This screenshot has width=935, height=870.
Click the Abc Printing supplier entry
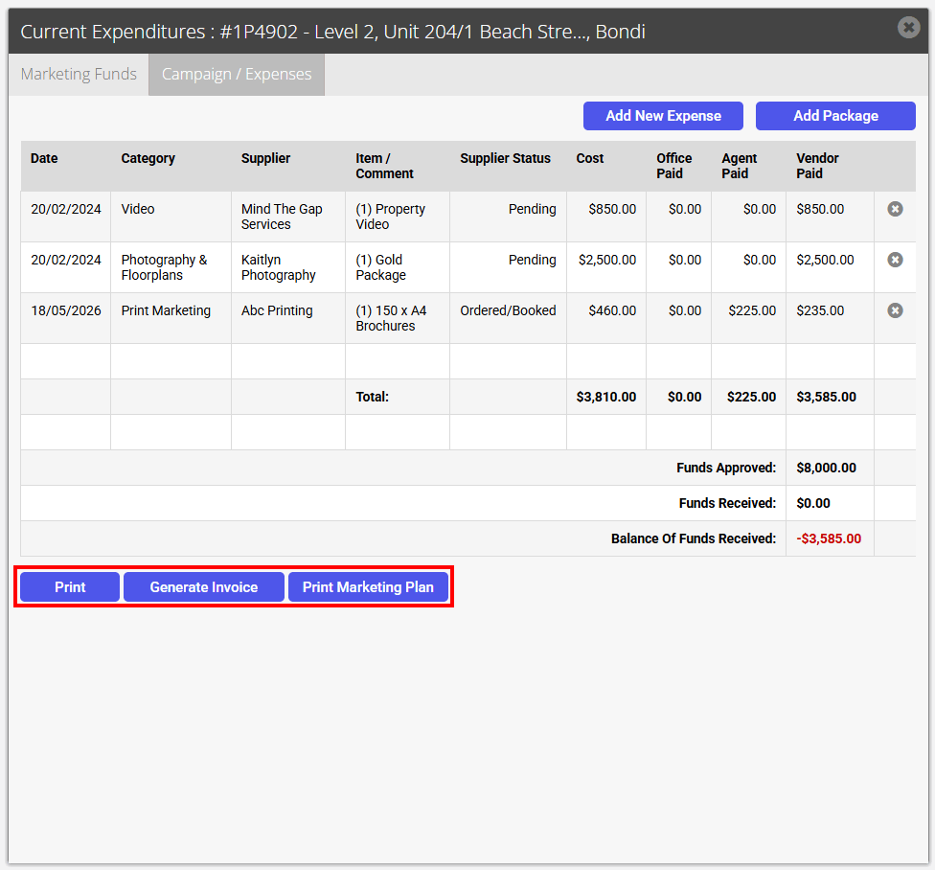tap(277, 310)
